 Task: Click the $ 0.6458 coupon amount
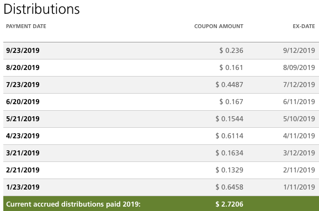click(x=229, y=187)
